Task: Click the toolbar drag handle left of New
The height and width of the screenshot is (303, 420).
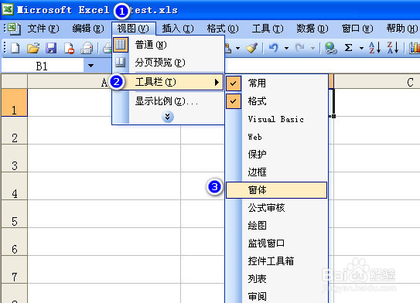Action: point(5,48)
